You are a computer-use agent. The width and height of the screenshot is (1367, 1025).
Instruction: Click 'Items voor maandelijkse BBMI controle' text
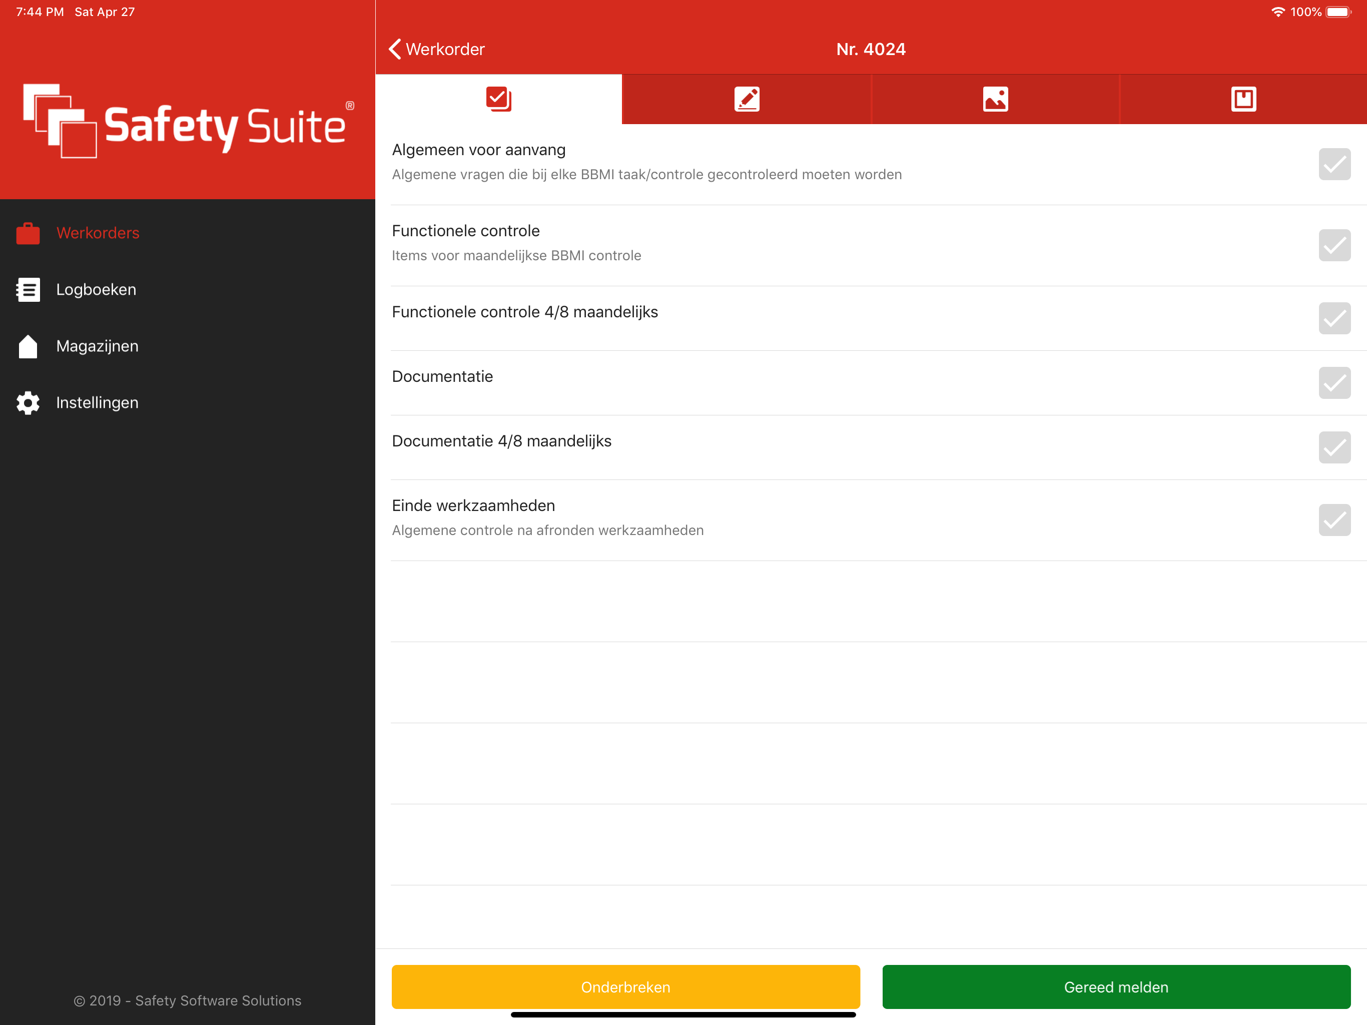(516, 255)
